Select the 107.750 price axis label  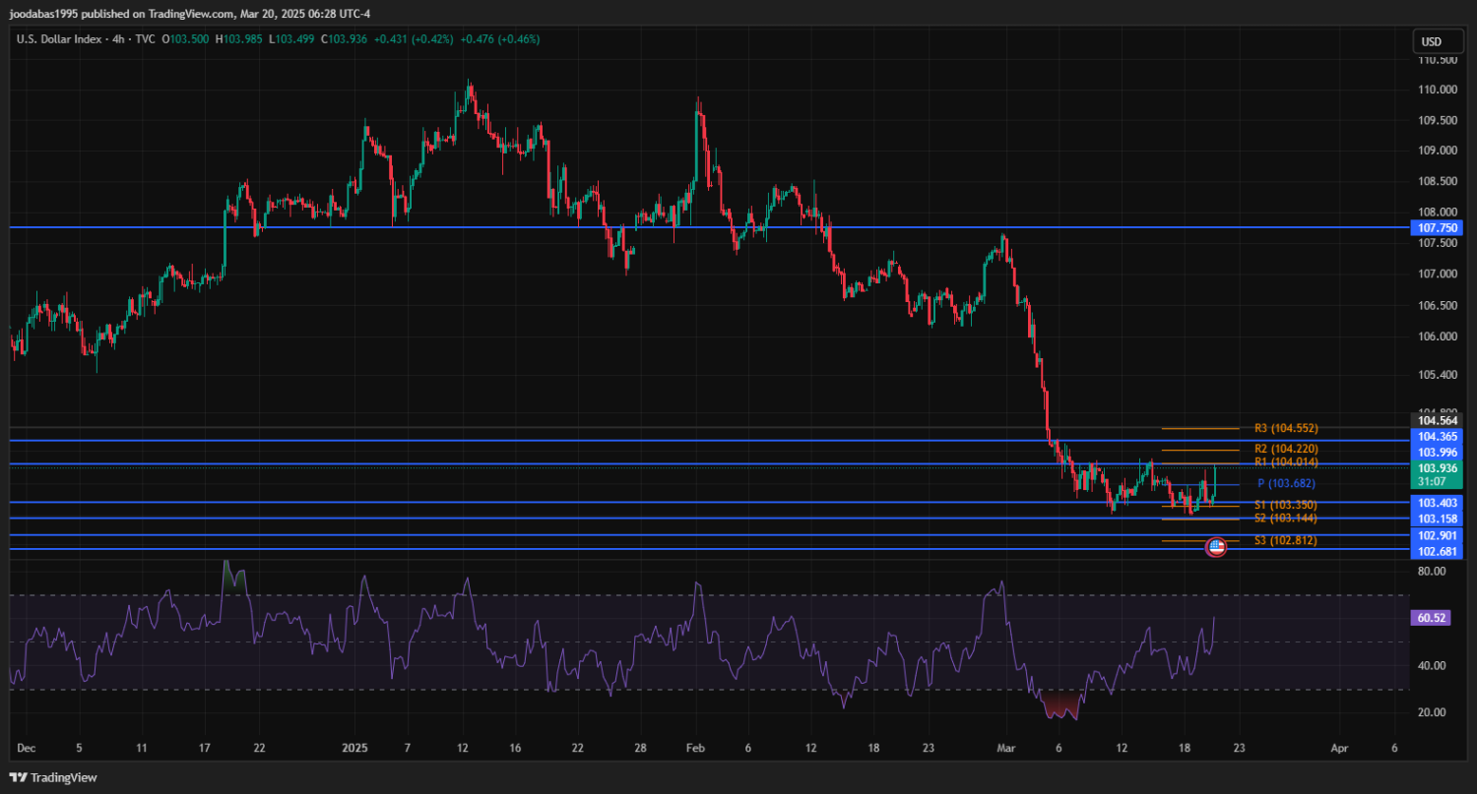(1437, 227)
